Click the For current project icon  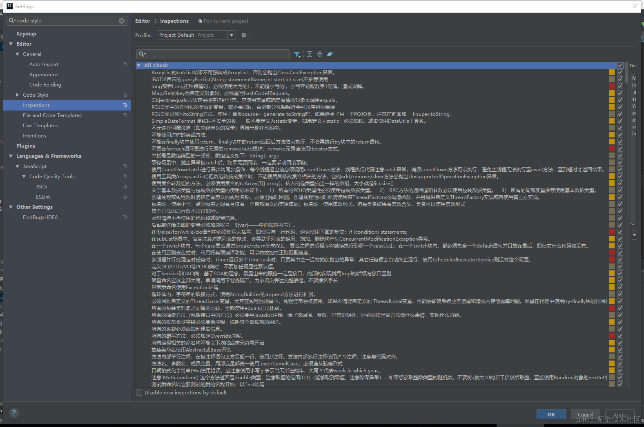pyautogui.click(x=200, y=21)
